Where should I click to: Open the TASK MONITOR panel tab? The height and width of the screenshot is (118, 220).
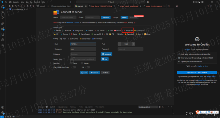coord(100,107)
